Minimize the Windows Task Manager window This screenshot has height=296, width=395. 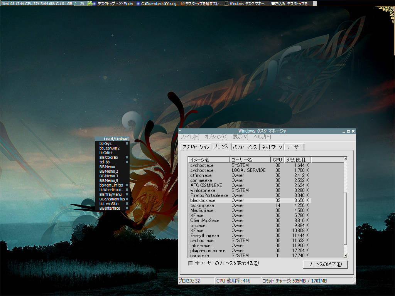344,131
